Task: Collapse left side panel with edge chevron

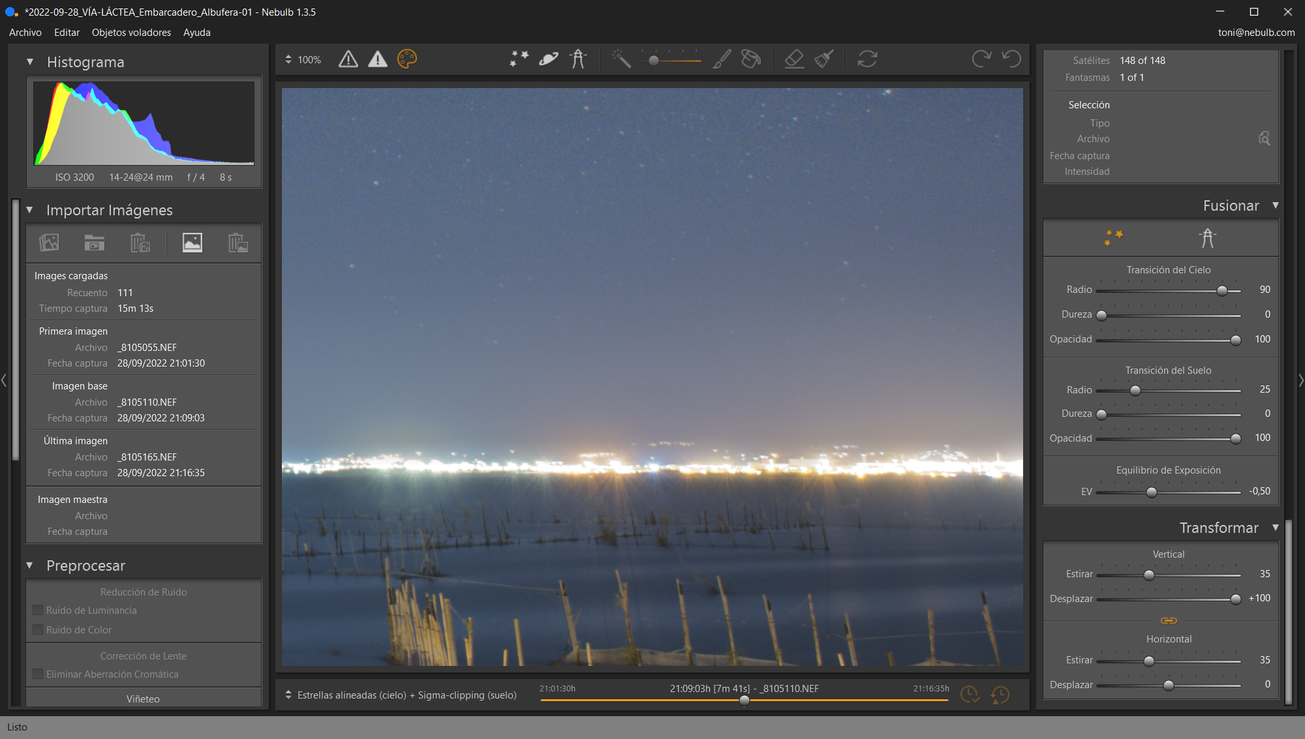Action: point(4,380)
